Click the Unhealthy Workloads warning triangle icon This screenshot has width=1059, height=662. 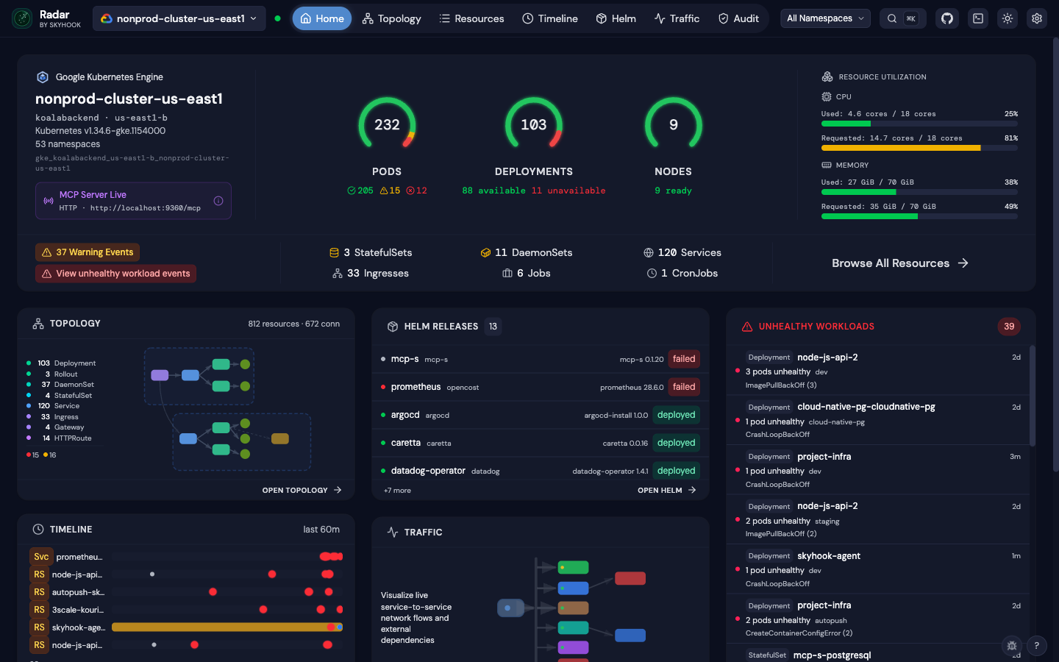click(747, 327)
